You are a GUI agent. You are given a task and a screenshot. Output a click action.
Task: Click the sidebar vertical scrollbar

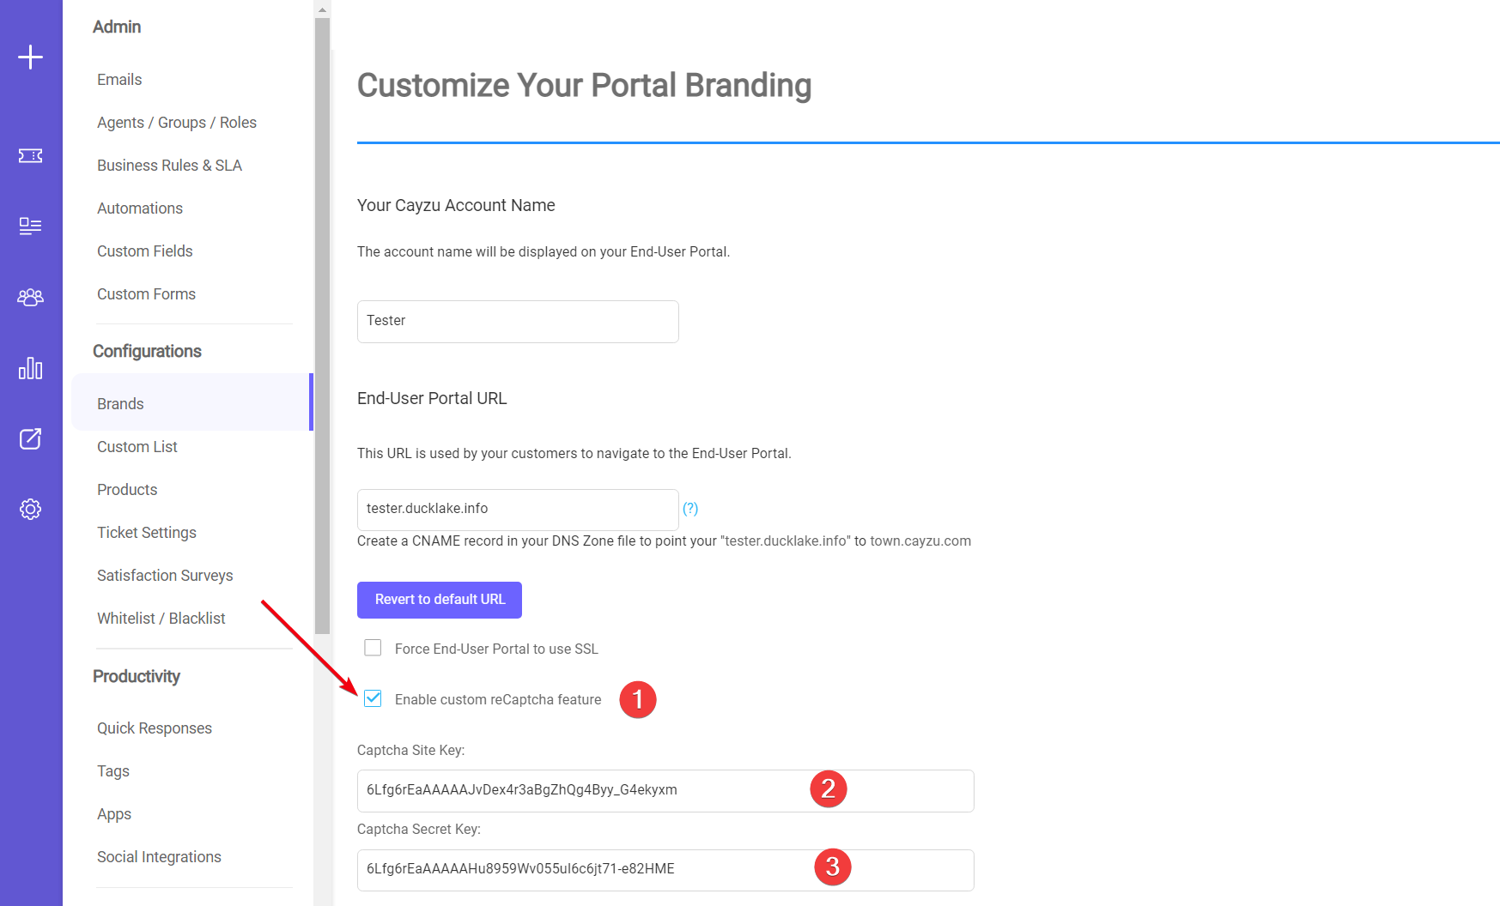tap(323, 326)
